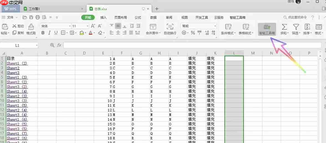Click the decrease decimal places icon
The image size is (326, 143).
click(x=213, y=33)
